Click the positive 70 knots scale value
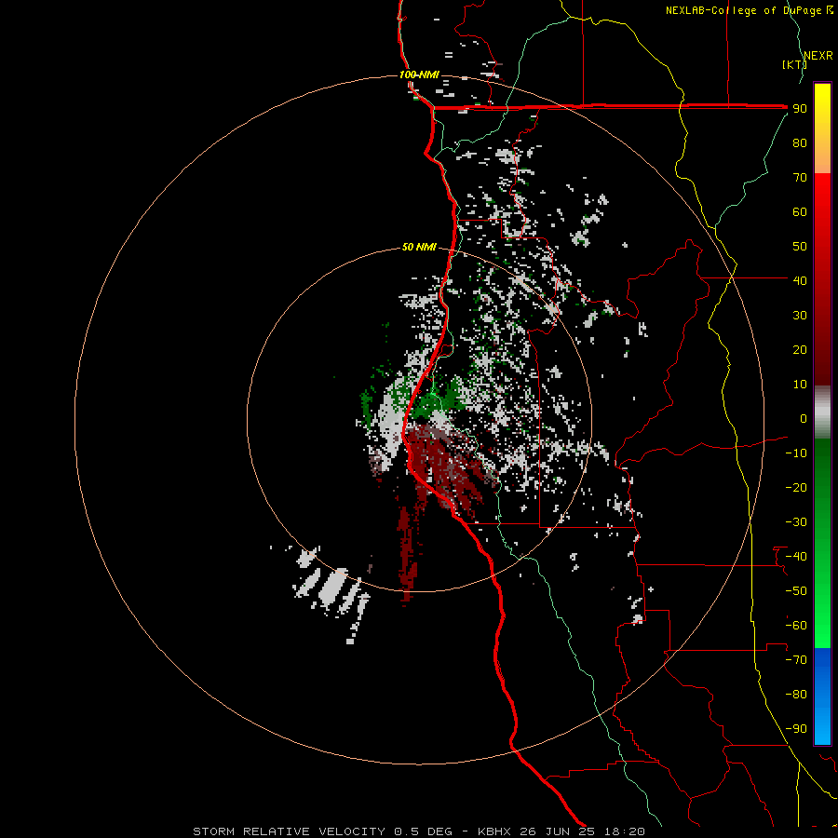Viewport: 838px width, 838px height. 800,178
